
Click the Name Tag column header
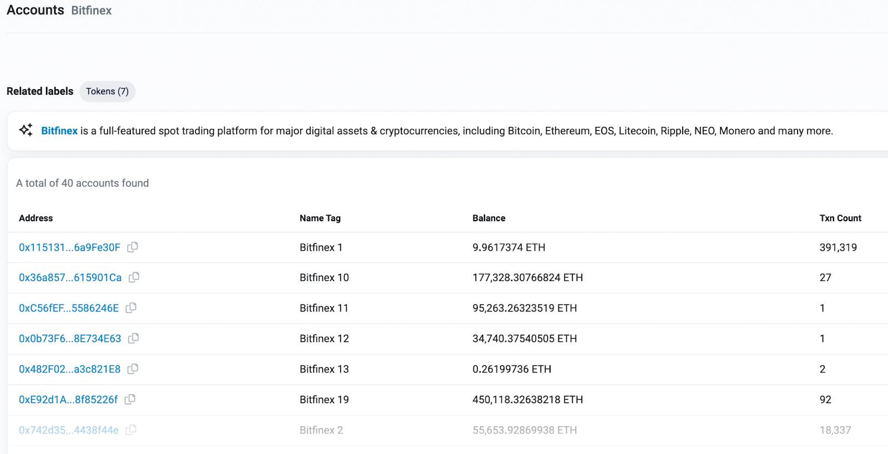click(x=320, y=218)
